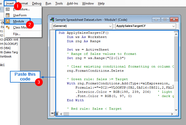Choose File... from the Insert menu
The image size is (186, 125).
pyautogui.click(x=17, y=34)
